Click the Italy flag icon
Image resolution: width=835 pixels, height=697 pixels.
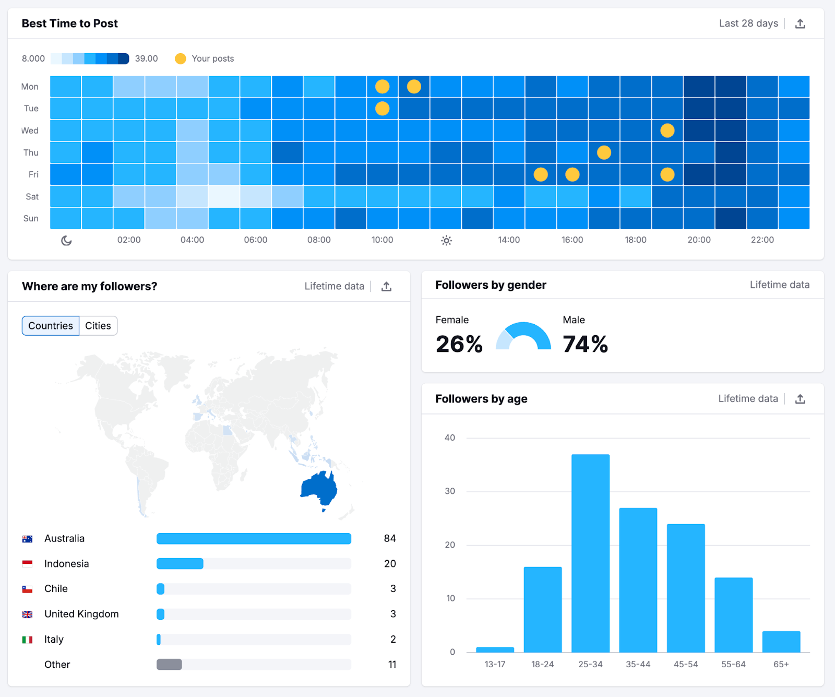click(x=29, y=639)
